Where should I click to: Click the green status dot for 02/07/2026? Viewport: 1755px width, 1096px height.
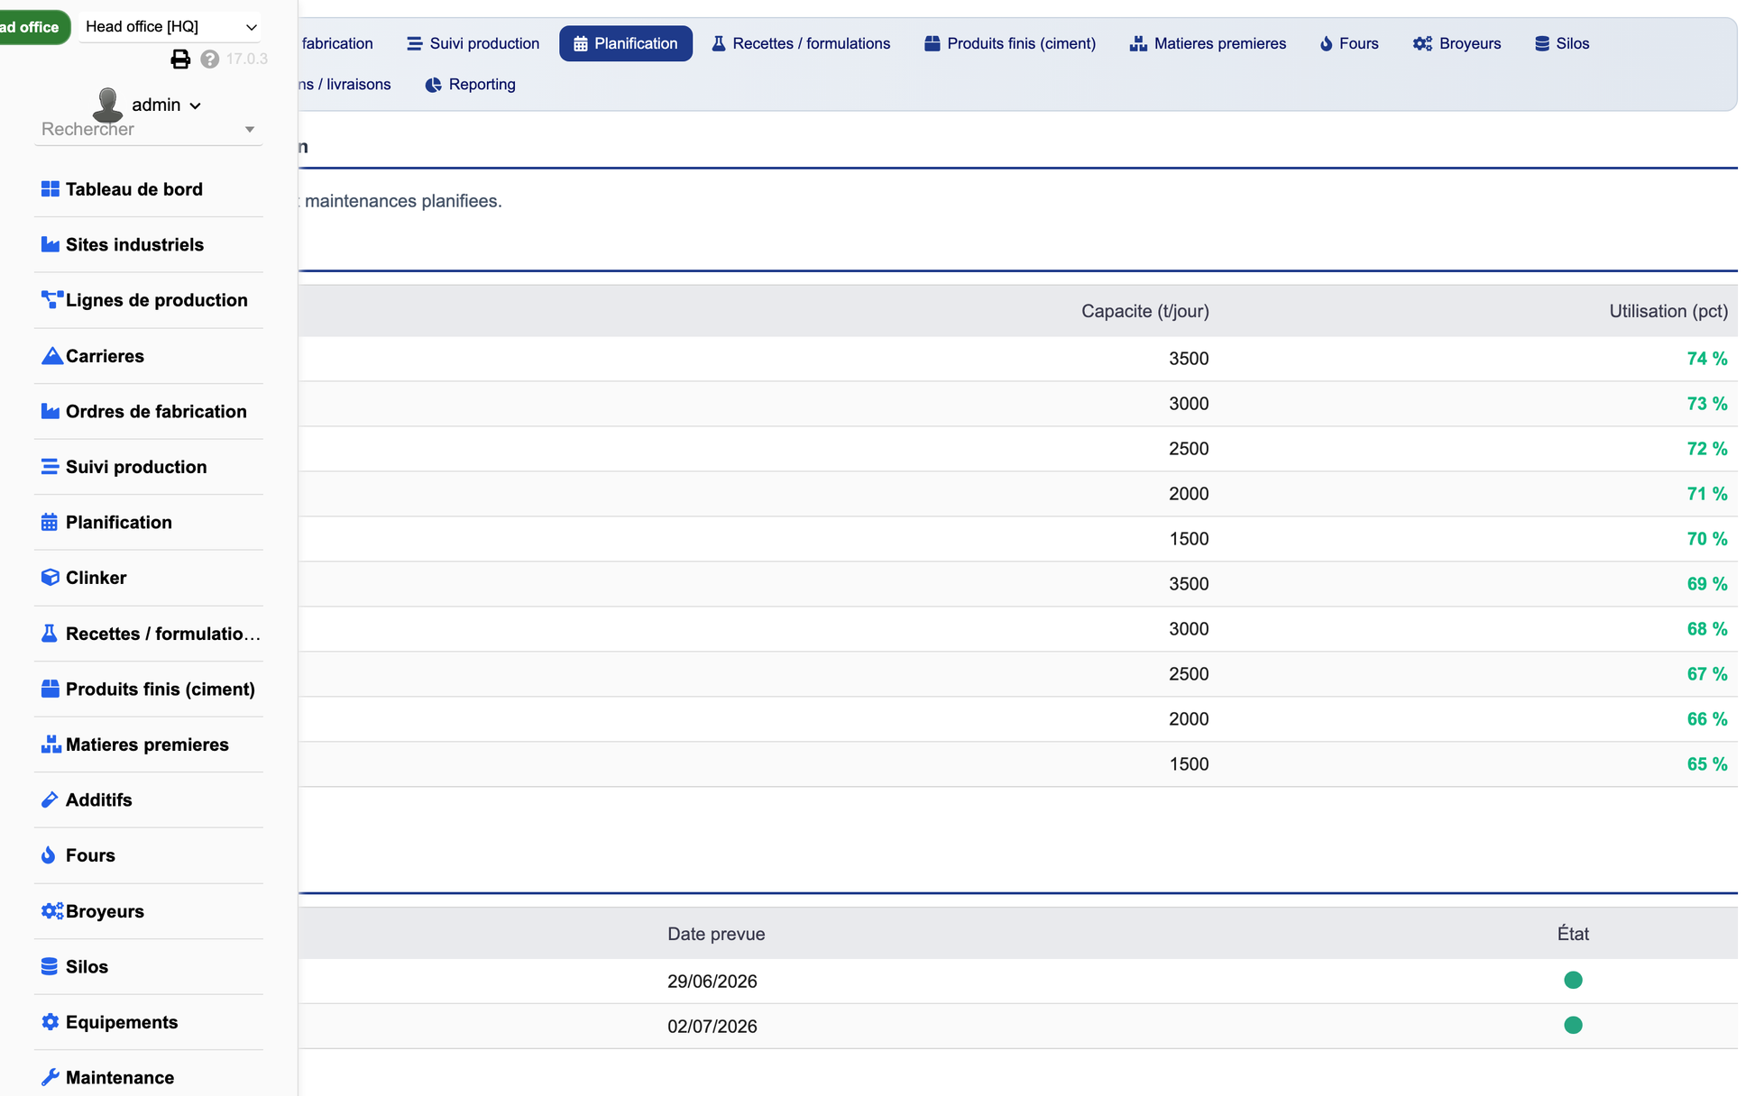1573,1025
